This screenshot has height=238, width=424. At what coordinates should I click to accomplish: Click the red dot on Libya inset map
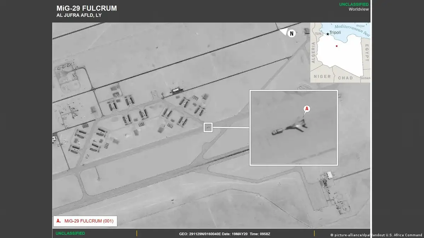337,46
